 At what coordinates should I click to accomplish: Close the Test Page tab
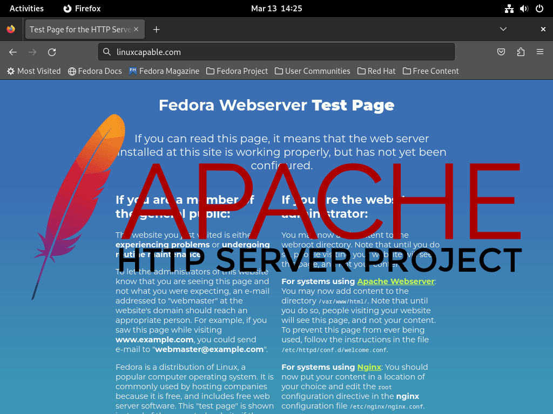[x=136, y=29]
